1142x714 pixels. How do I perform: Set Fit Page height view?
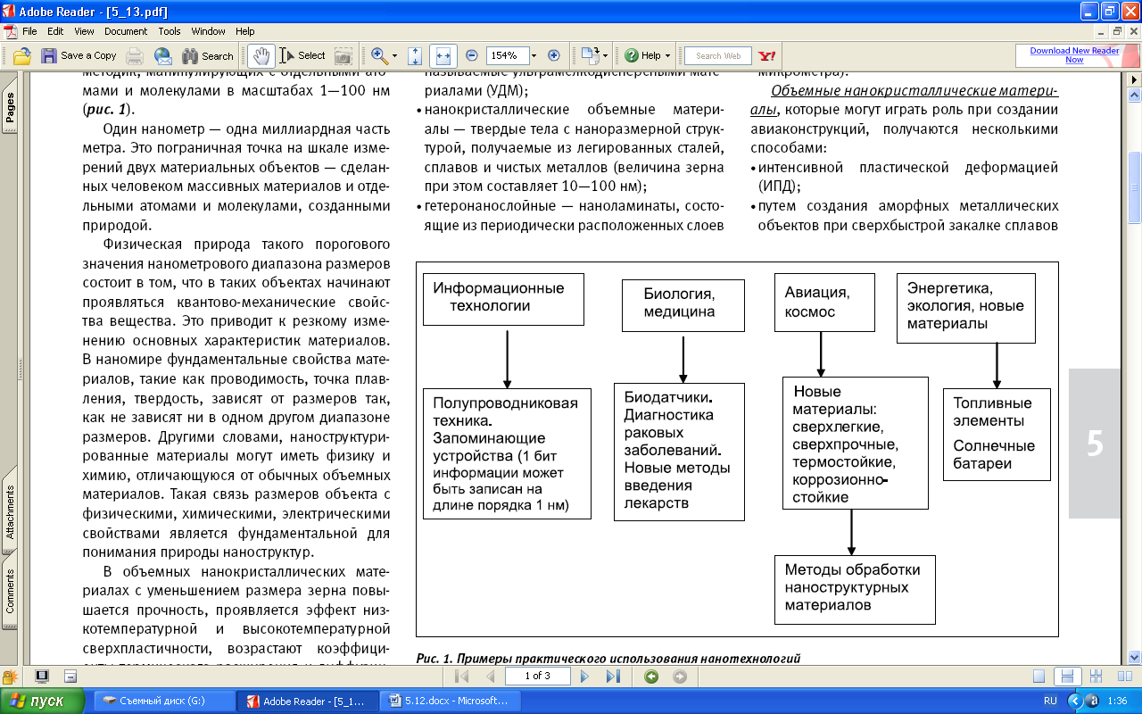415,55
